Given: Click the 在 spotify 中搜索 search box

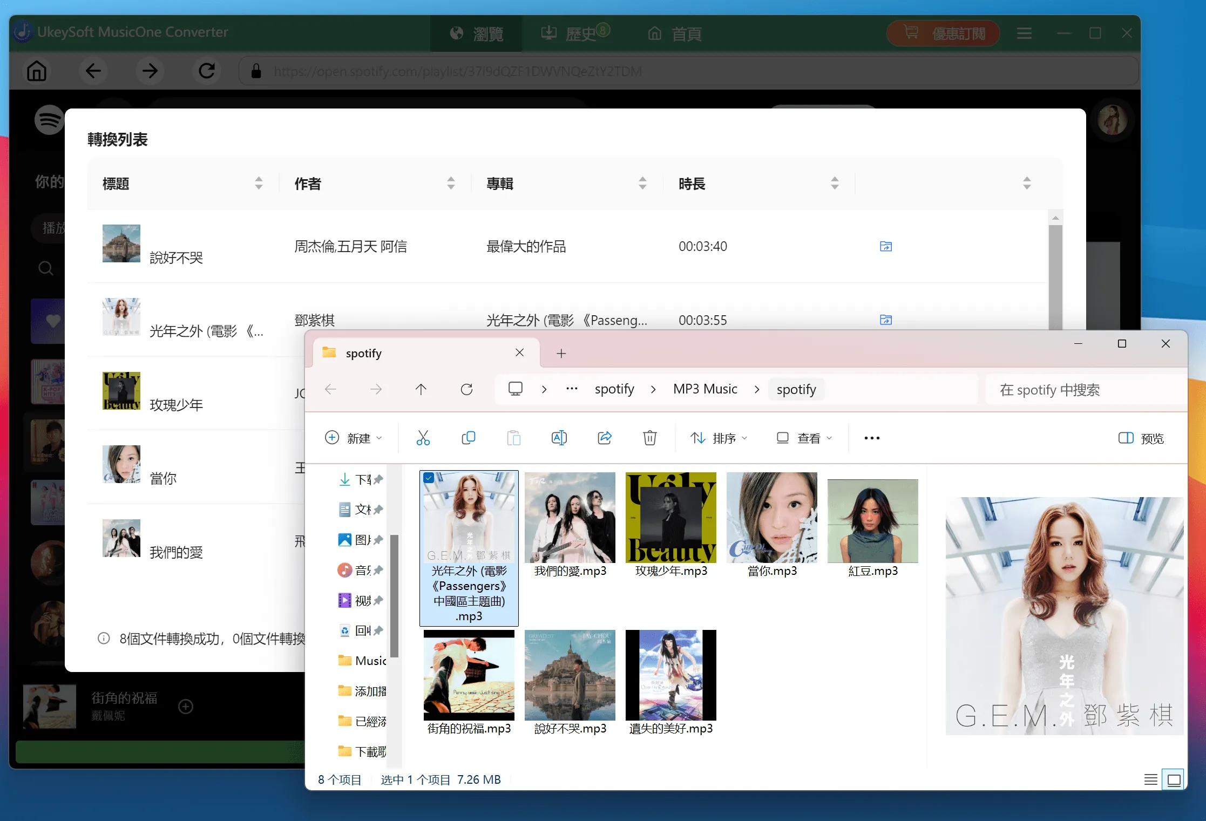Looking at the screenshot, I should click(1086, 390).
